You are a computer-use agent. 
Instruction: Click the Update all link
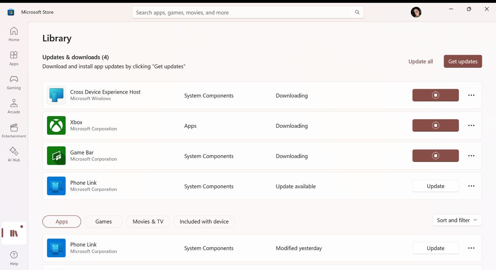420,61
